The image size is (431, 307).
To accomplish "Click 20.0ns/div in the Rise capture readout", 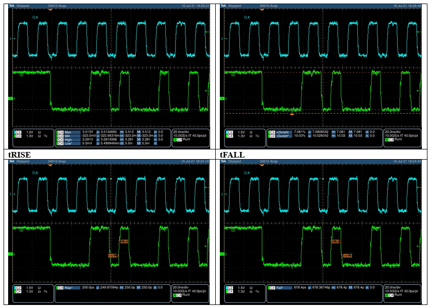I will [x=181, y=288].
